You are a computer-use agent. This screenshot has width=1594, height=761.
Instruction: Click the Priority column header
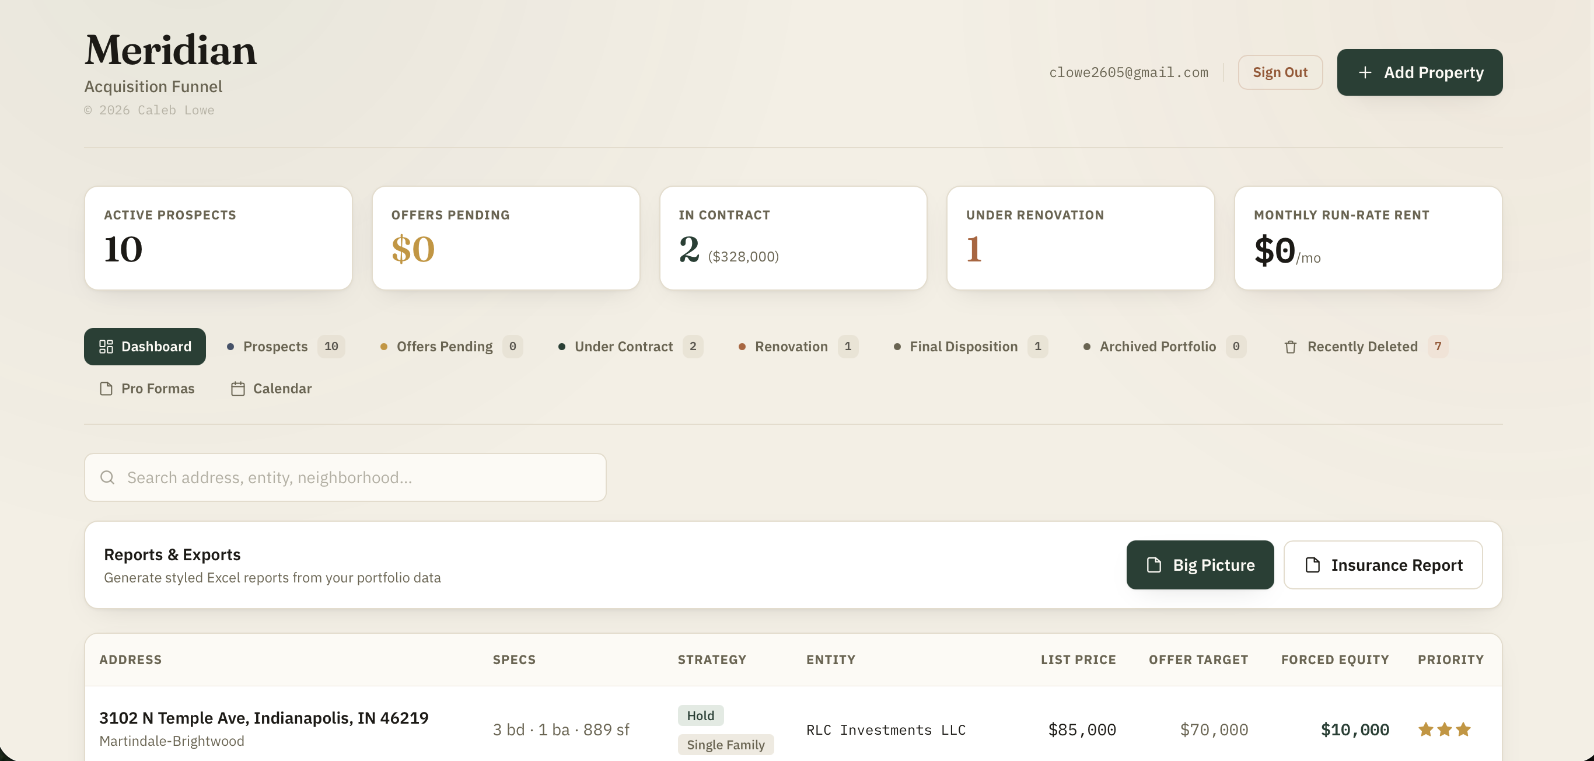point(1450,659)
